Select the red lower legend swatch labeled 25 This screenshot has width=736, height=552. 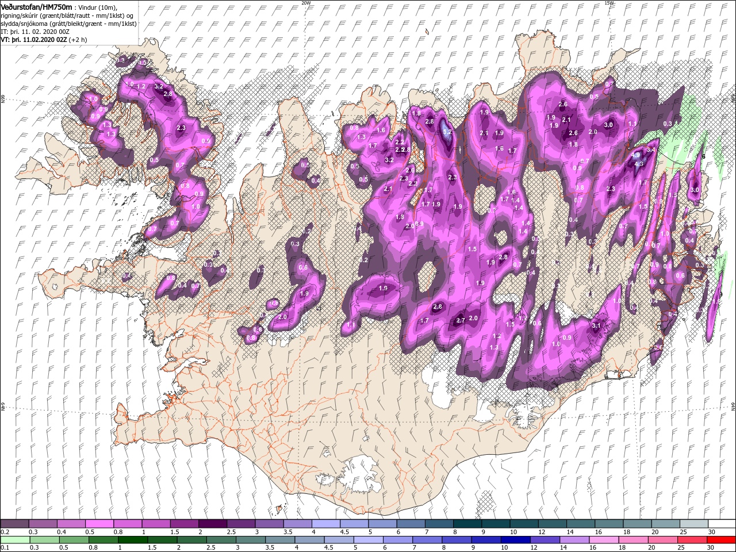tap(692, 540)
